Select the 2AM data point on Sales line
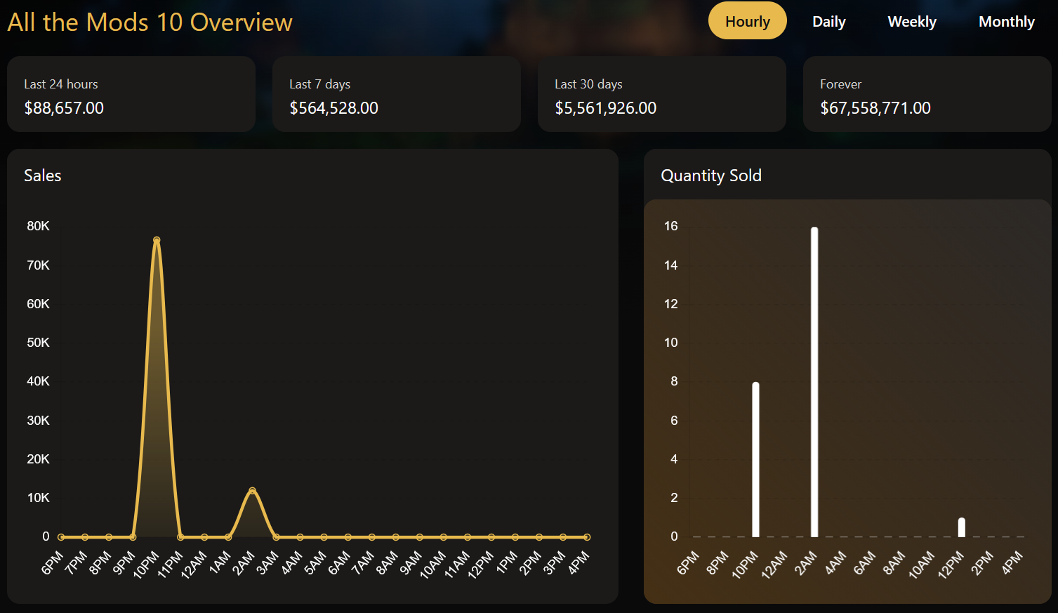 point(251,492)
